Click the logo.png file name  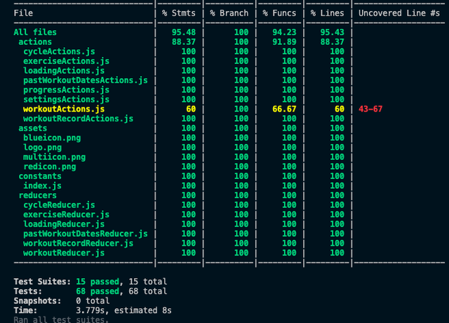click(x=42, y=147)
